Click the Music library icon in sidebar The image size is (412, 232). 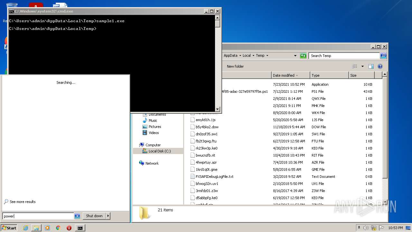coord(145,121)
